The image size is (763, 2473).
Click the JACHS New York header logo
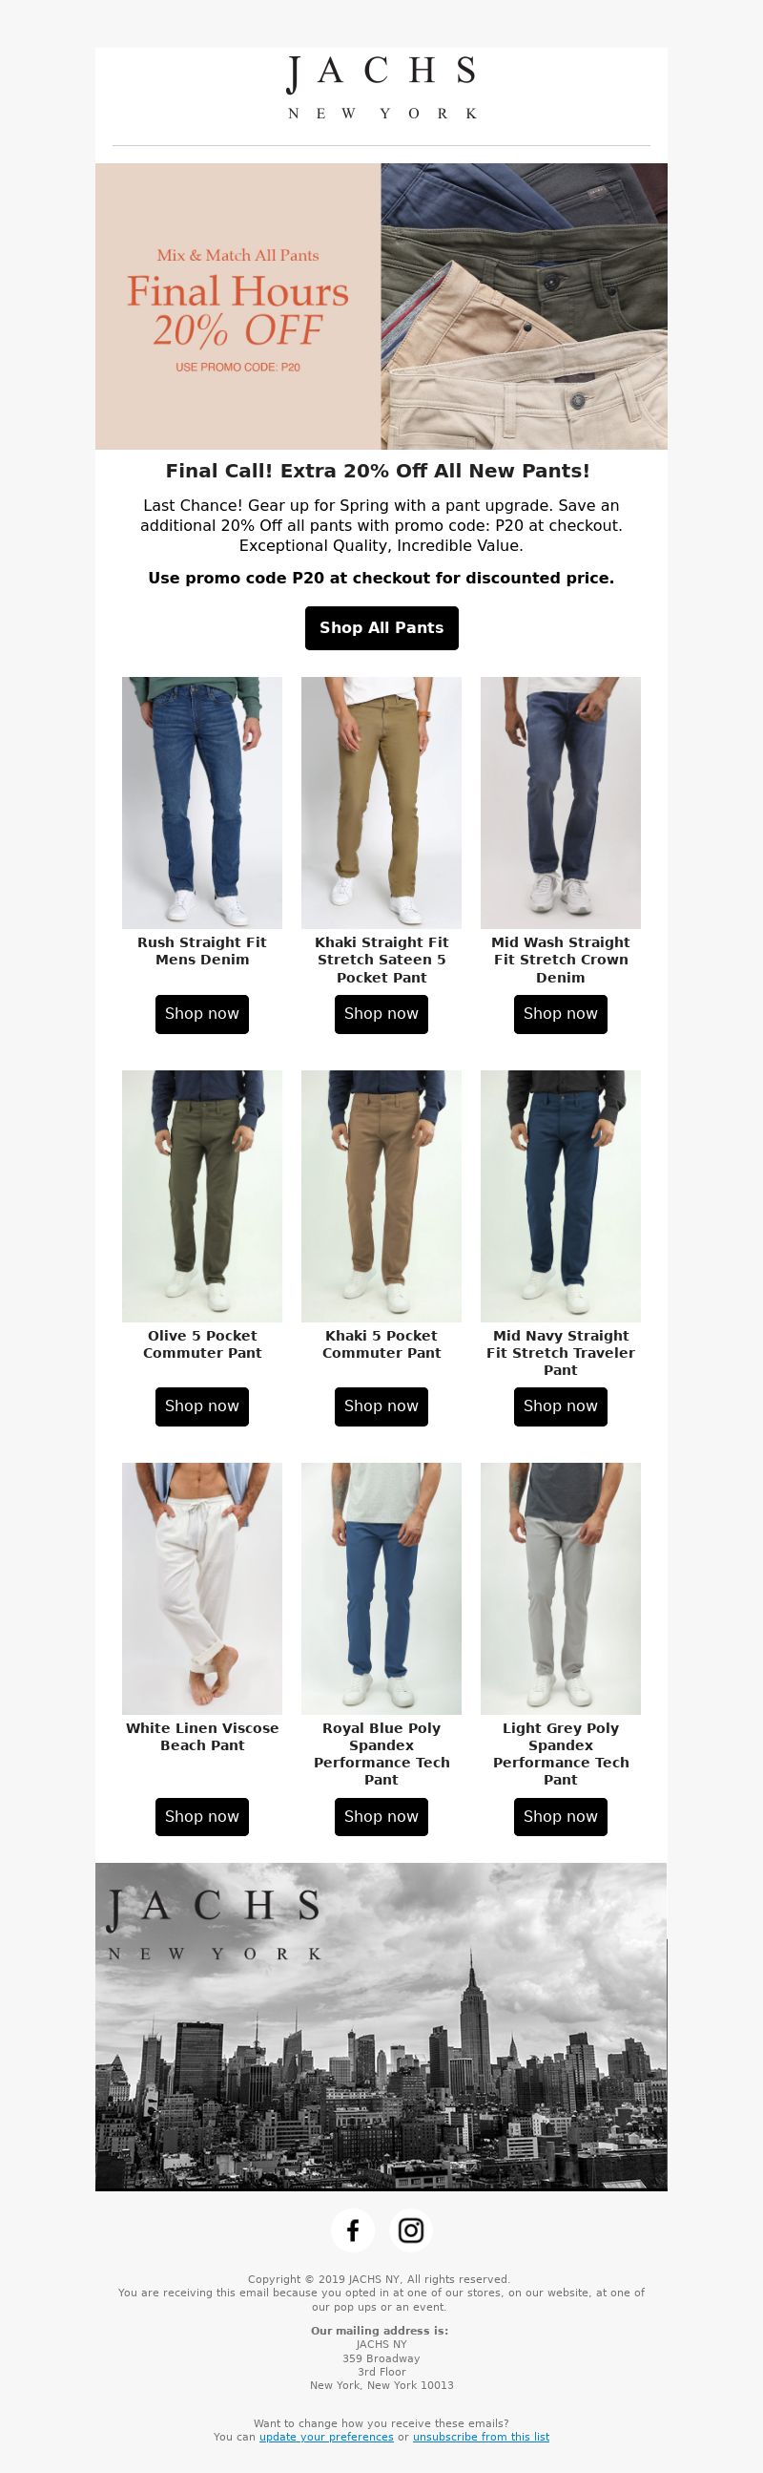pyautogui.click(x=381, y=87)
